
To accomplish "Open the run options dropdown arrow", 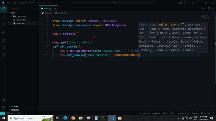I will click(x=206, y=8).
